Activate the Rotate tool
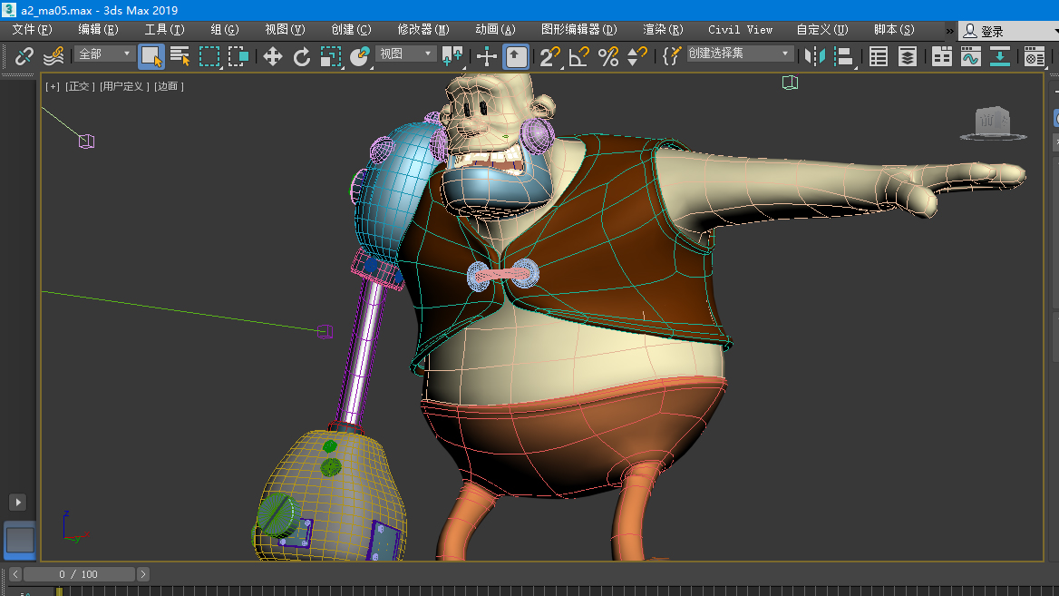1059x596 pixels. pyautogui.click(x=302, y=57)
